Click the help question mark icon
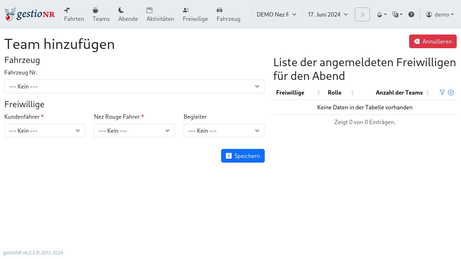Viewport: 461px width, 259px height. (x=411, y=14)
